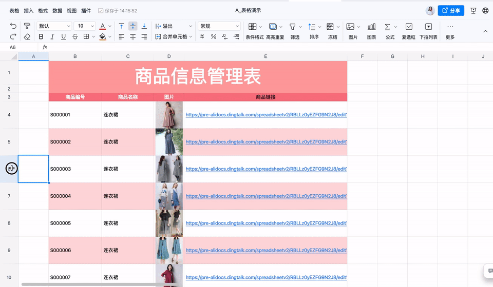
Task: Click the 条件格式 conditional format icon
Action: click(x=252, y=27)
